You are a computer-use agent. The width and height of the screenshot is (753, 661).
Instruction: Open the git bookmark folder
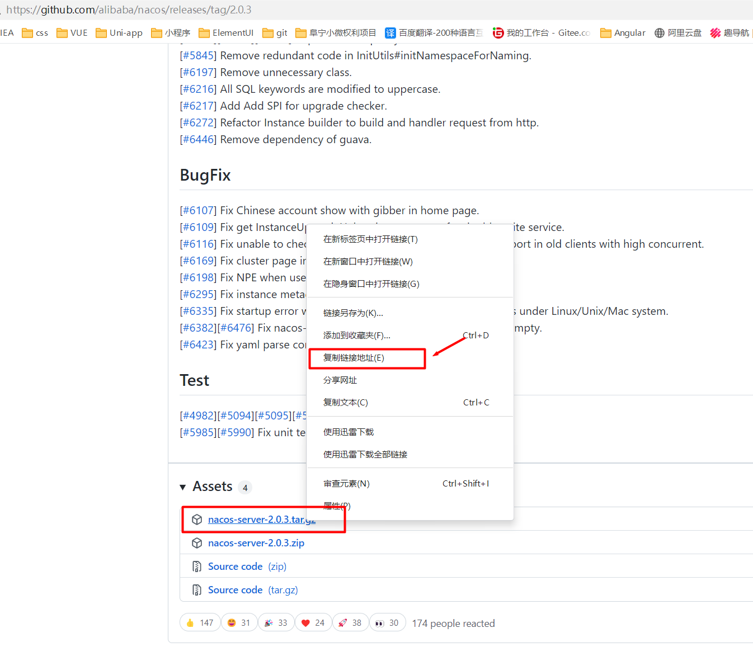(275, 33)
